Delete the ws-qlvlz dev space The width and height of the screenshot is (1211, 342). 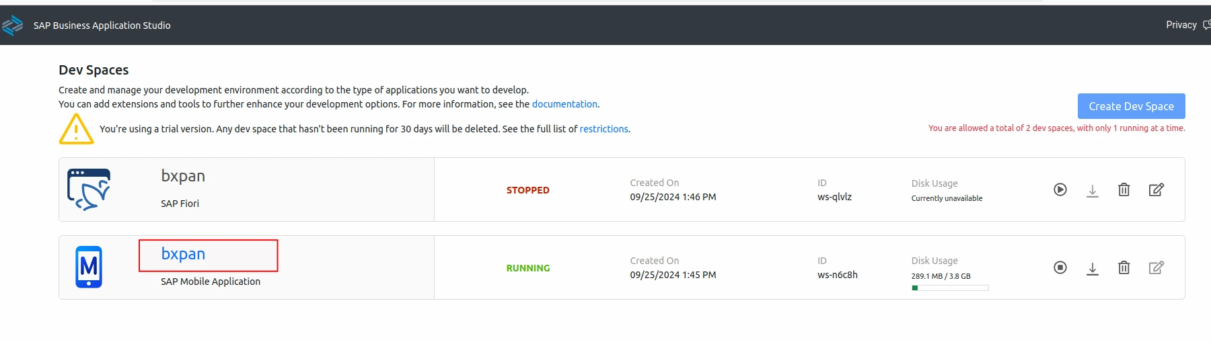point(1124,189)
